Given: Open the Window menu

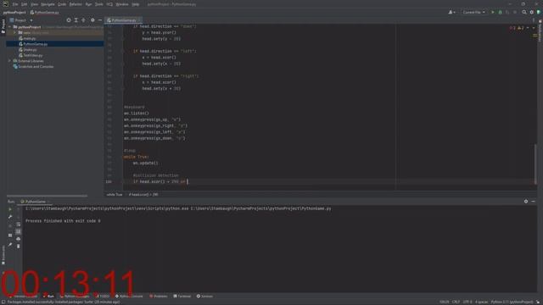Looking at the screenshot, I should point(122,4).
